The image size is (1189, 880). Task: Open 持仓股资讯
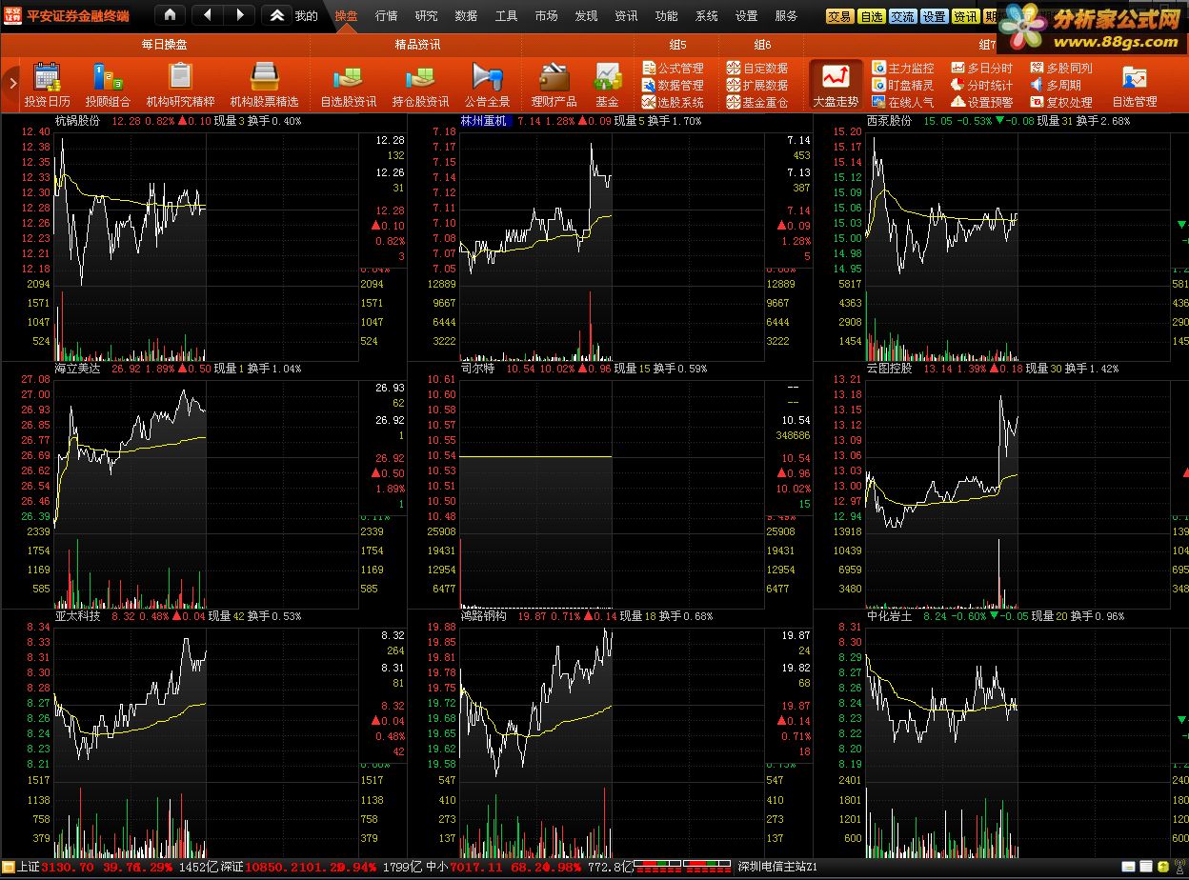(x=420, y=85)
